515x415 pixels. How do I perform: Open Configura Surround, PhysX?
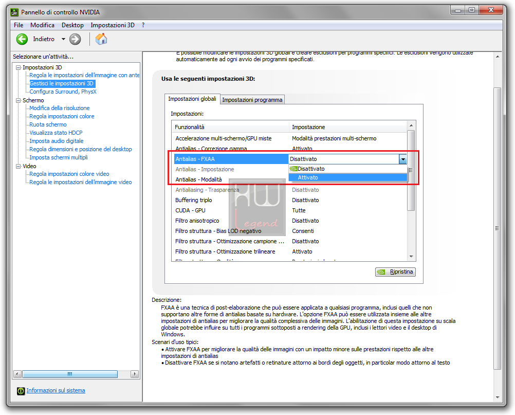tap(63, 92)
